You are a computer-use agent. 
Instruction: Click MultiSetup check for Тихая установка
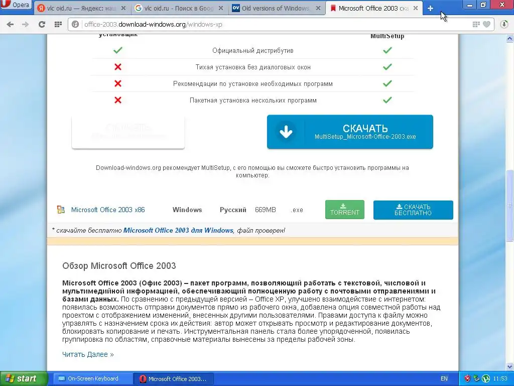[x=387, y=67]
